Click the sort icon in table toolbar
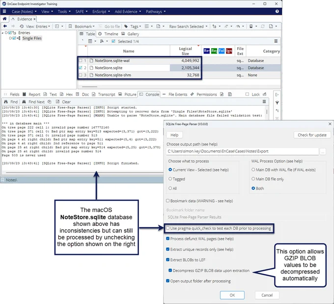This screenshot has height=304, width=334. tap(102, 41)
